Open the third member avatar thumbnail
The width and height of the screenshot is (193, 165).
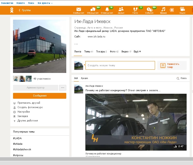point(29,79)
